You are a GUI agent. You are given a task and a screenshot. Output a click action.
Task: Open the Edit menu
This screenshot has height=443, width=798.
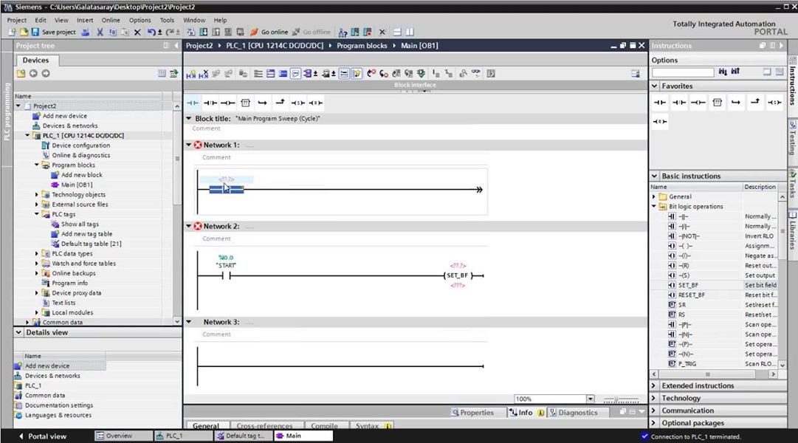point(41,20)
